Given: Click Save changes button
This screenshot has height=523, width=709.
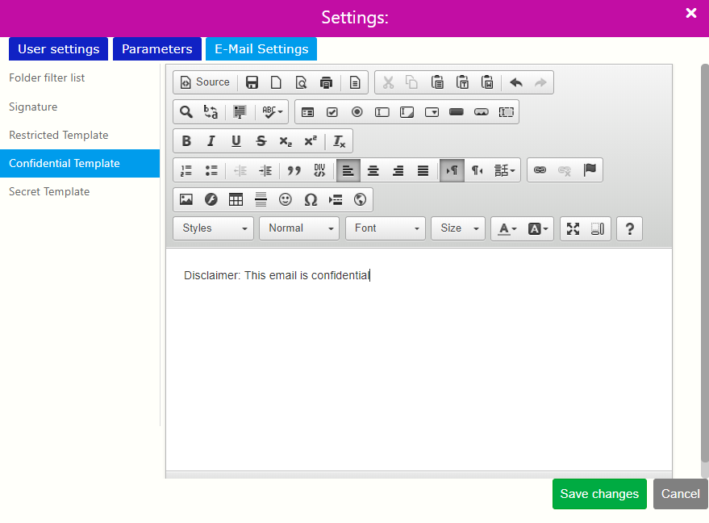Looking at the screenshot, I should coord(599,494).
